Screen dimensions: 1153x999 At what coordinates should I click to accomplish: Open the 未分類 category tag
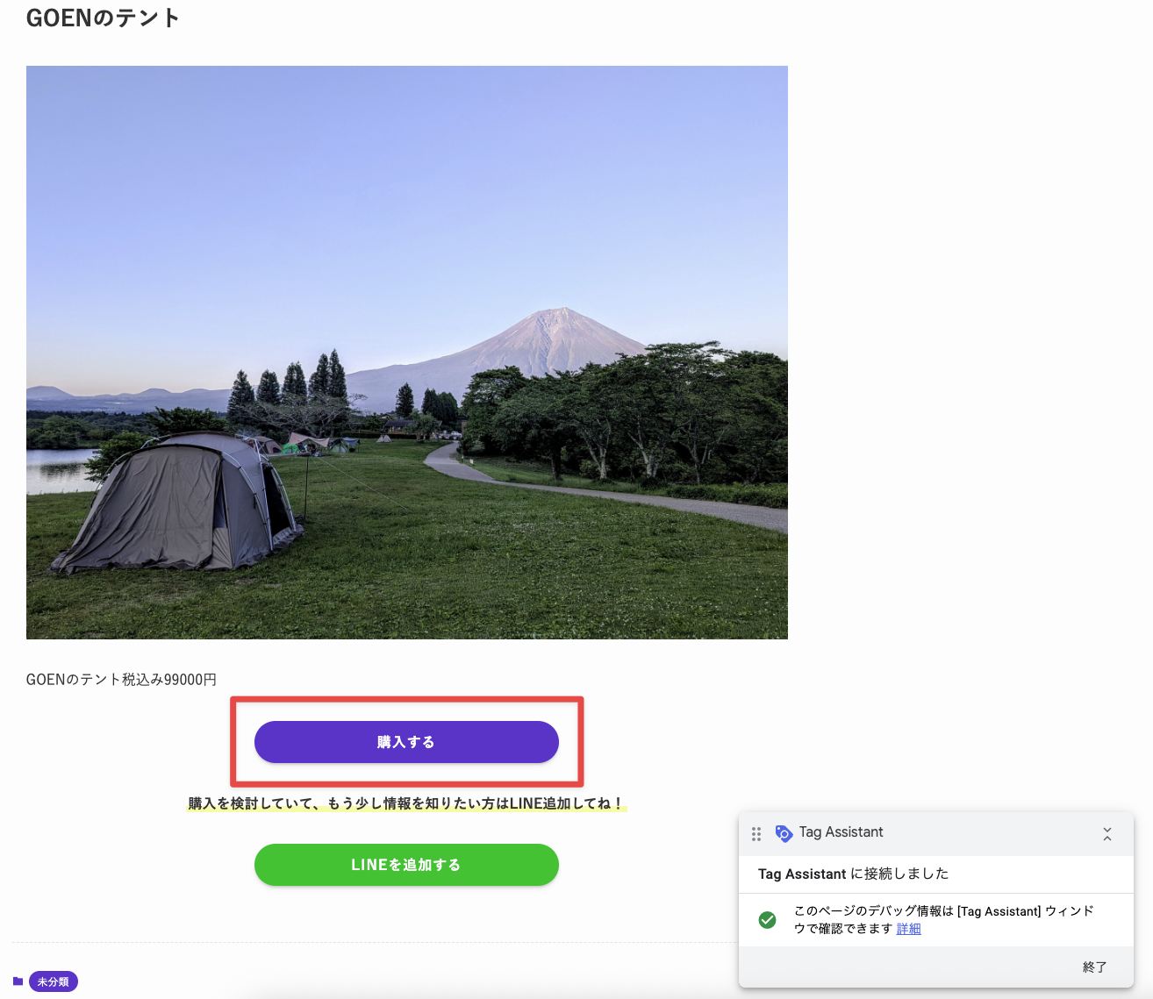point(54,981)
